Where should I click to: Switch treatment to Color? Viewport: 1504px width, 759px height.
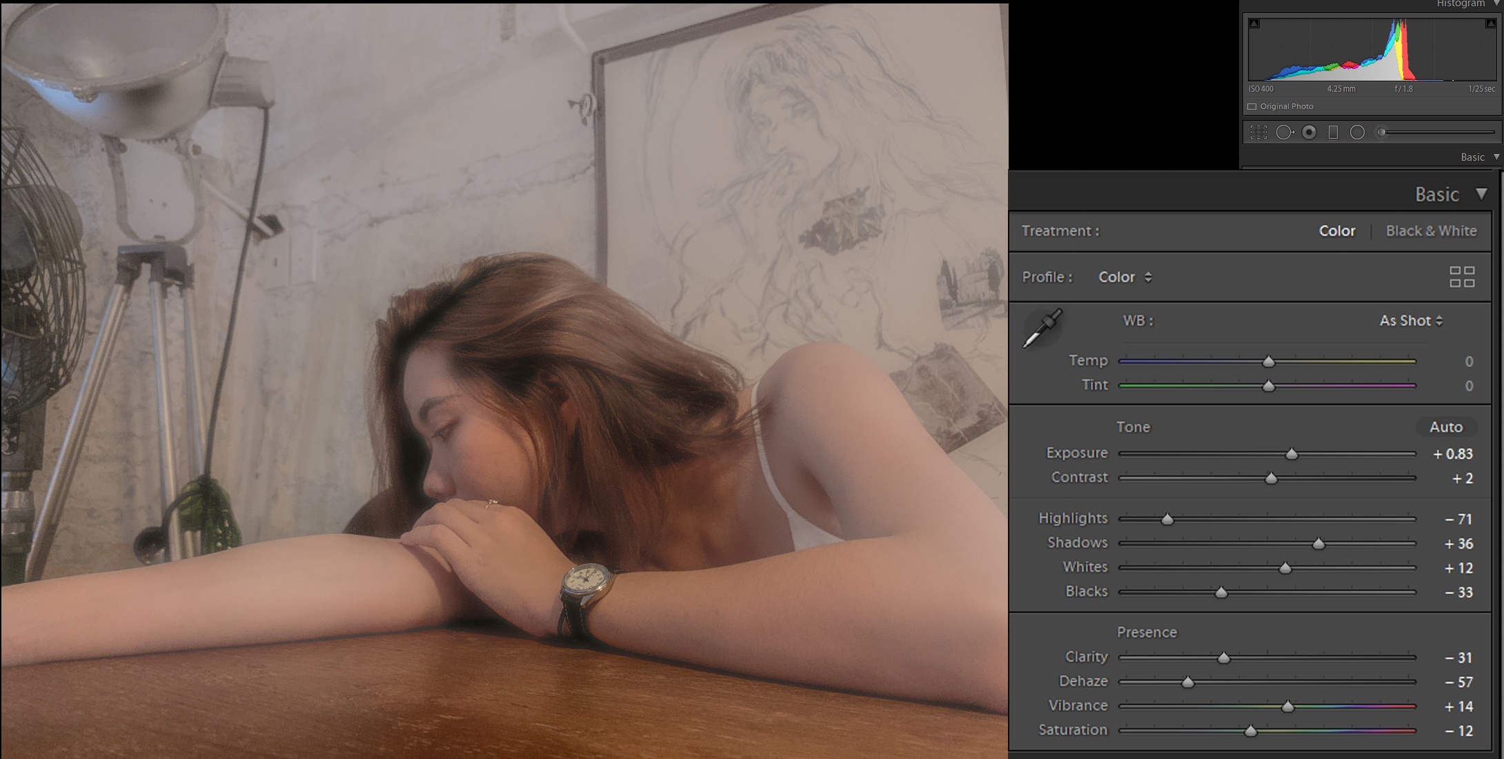click(x=1336, y=231)
